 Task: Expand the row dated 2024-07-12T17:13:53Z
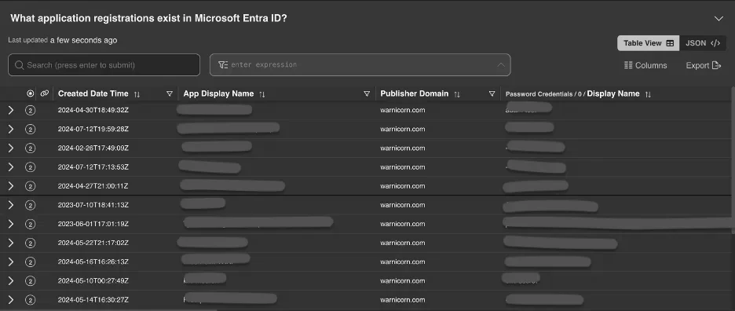click(x=11, y=167)
